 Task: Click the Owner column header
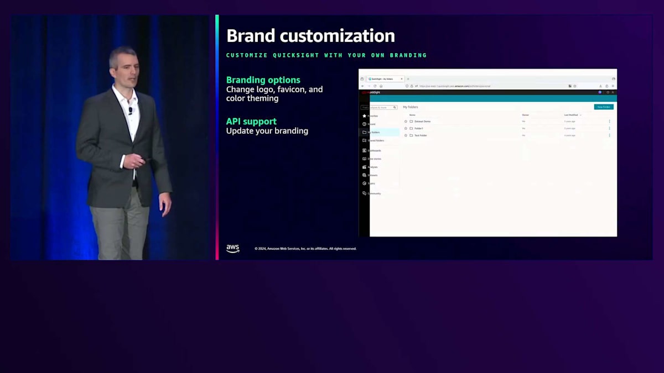click(x=526, y=115)
